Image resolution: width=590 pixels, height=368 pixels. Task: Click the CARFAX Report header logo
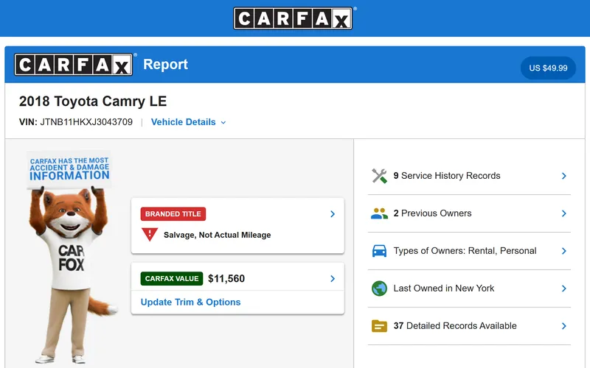click(74, 65)
